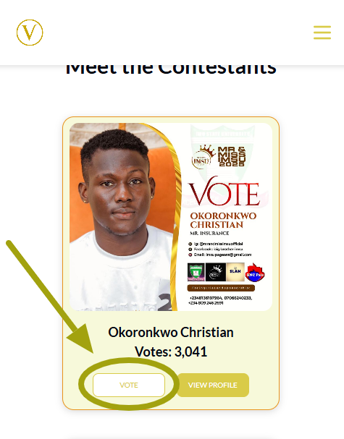Click the contestant's face photo
The height and width of the screenshot is (439, 344).
(x=119, y=190)
